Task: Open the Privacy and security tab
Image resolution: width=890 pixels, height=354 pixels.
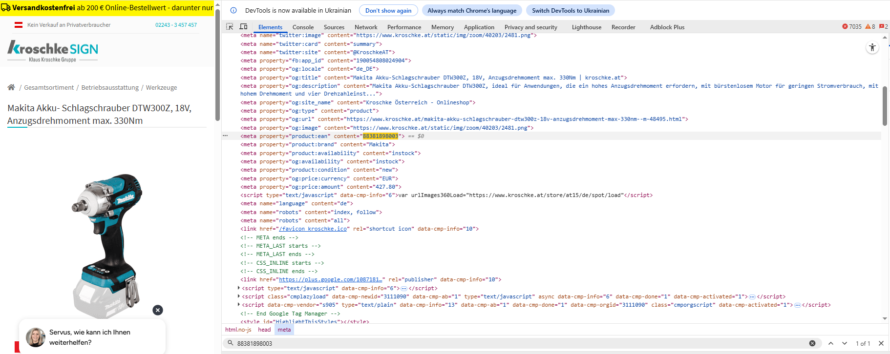Action: pos(531,27)
